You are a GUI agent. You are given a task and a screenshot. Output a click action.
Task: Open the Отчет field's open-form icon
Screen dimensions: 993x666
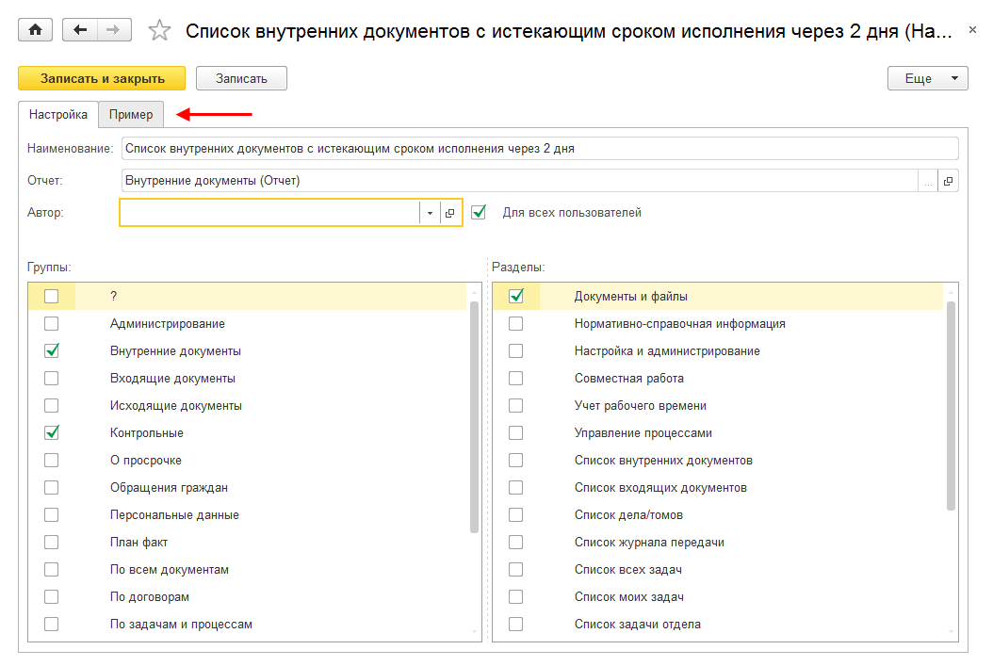tap(948, 181)
